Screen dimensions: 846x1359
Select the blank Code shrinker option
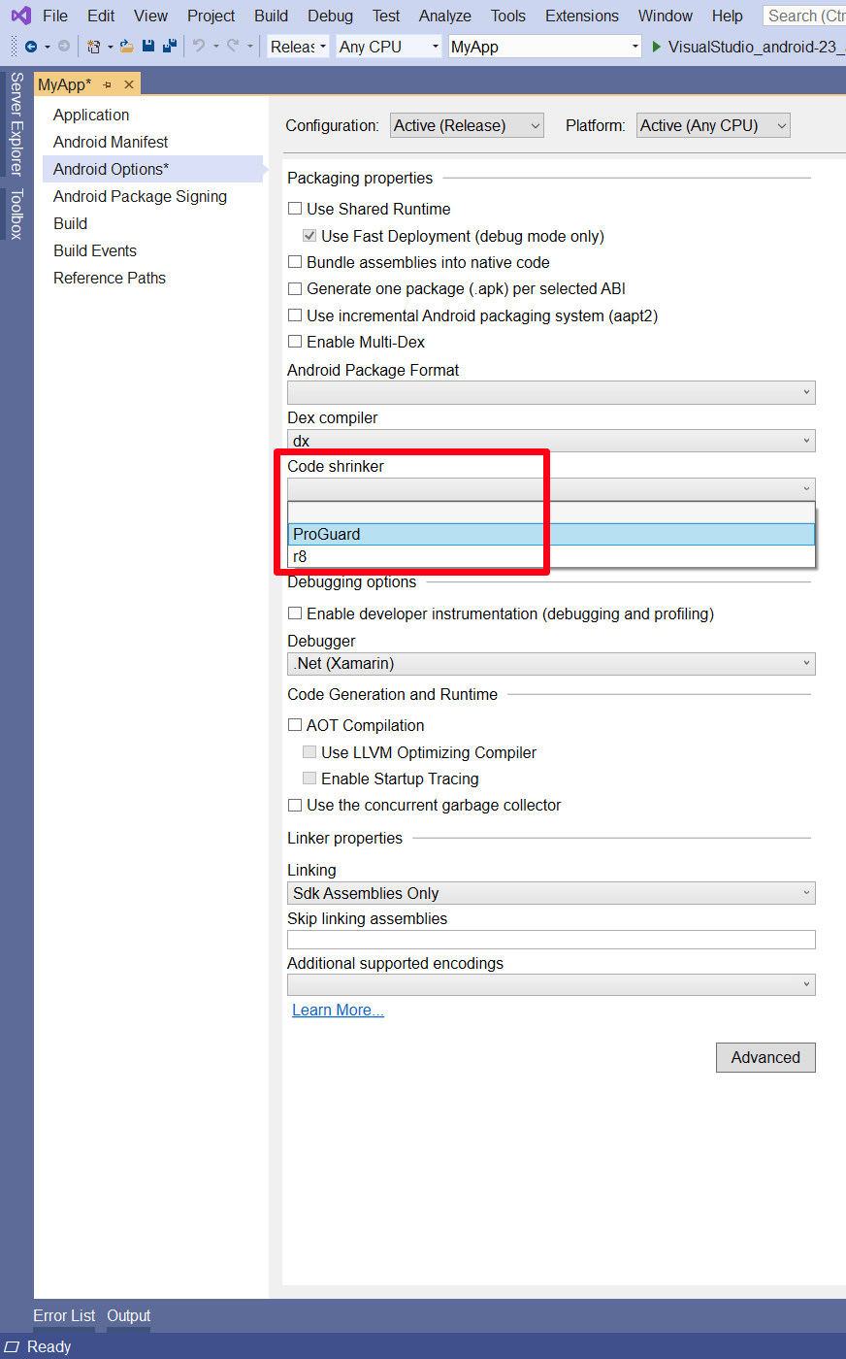pos(551,513)
